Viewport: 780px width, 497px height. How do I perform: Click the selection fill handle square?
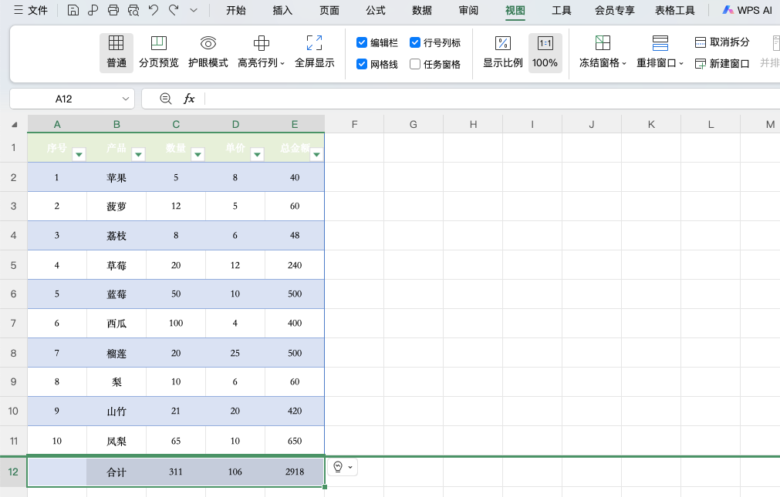point(325,486)
